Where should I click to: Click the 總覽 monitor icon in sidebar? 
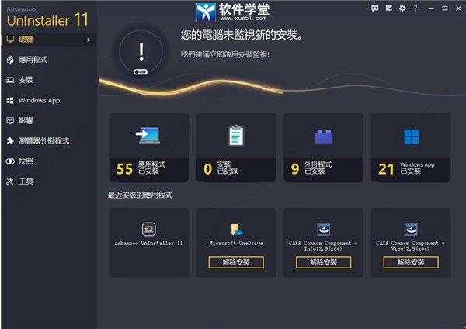(10, 40)
